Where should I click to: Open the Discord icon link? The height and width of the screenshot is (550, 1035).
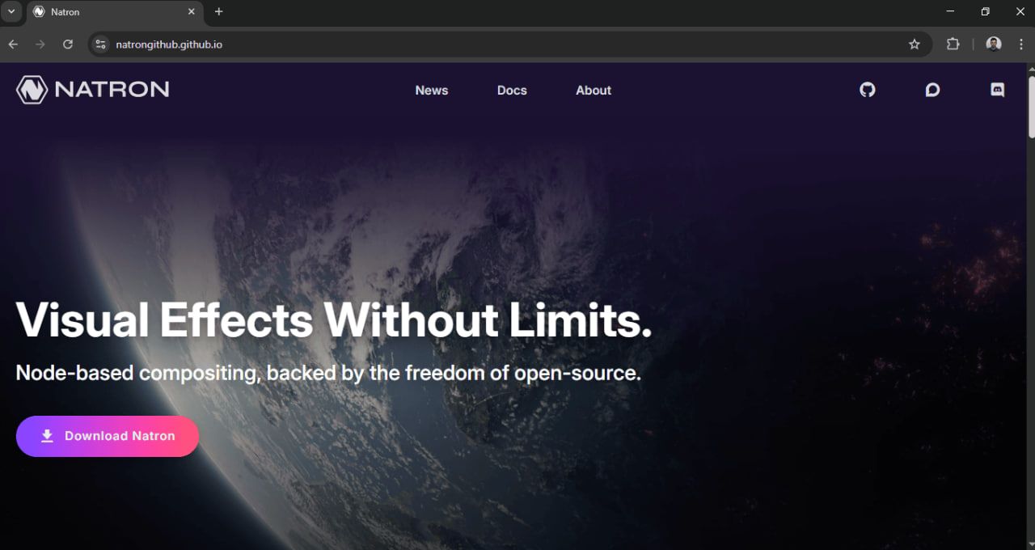point(998,90)
